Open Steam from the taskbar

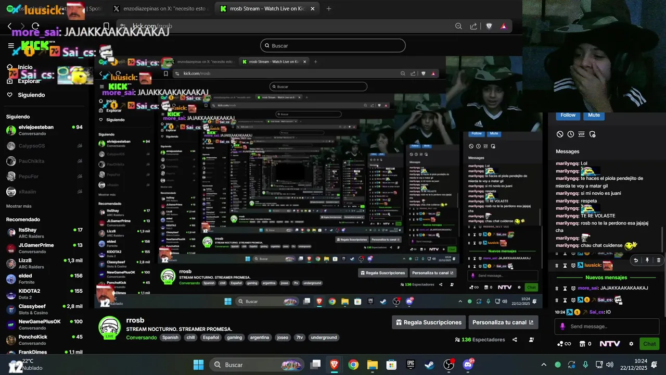click(x=429, y=365)
